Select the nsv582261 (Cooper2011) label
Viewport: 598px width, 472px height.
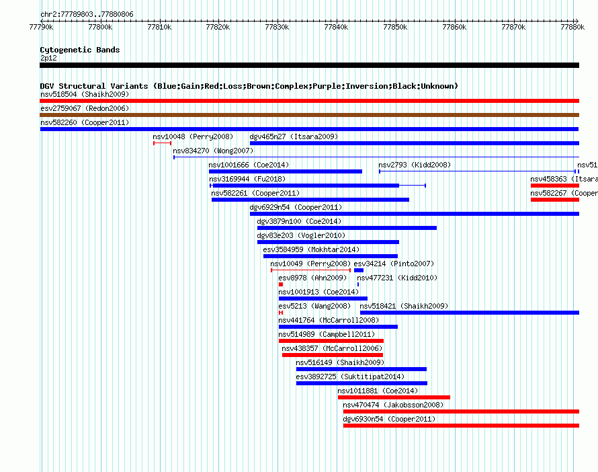pos(255,193)
